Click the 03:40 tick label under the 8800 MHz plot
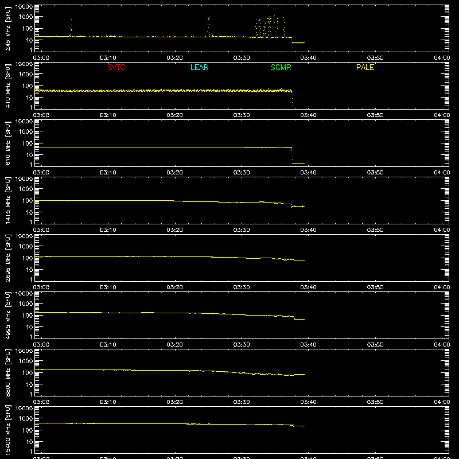This screenshot has width=459, height=459. [308, 402]
